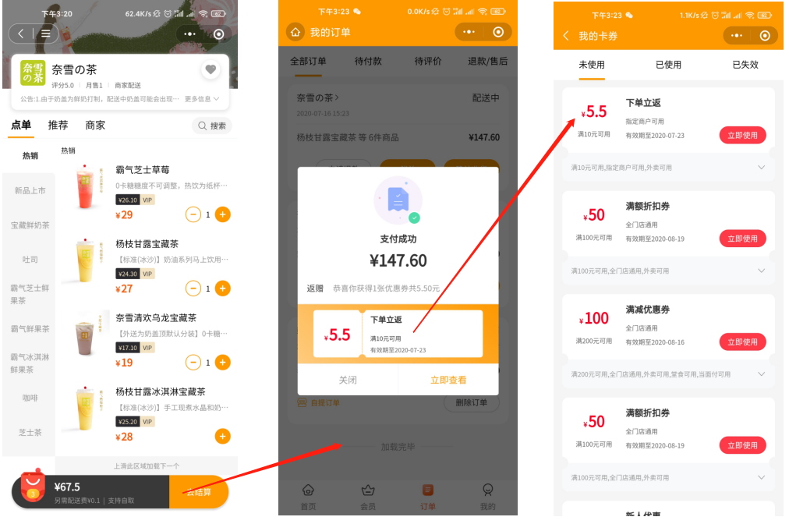The height and width of the screenshot is (524, 789).
Task: Open more dots in 我的订单 header
Action: point(469,32)
